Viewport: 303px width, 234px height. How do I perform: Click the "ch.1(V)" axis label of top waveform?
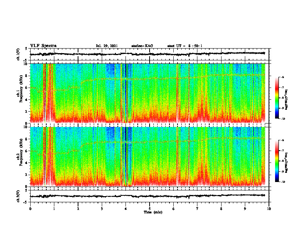19,54
